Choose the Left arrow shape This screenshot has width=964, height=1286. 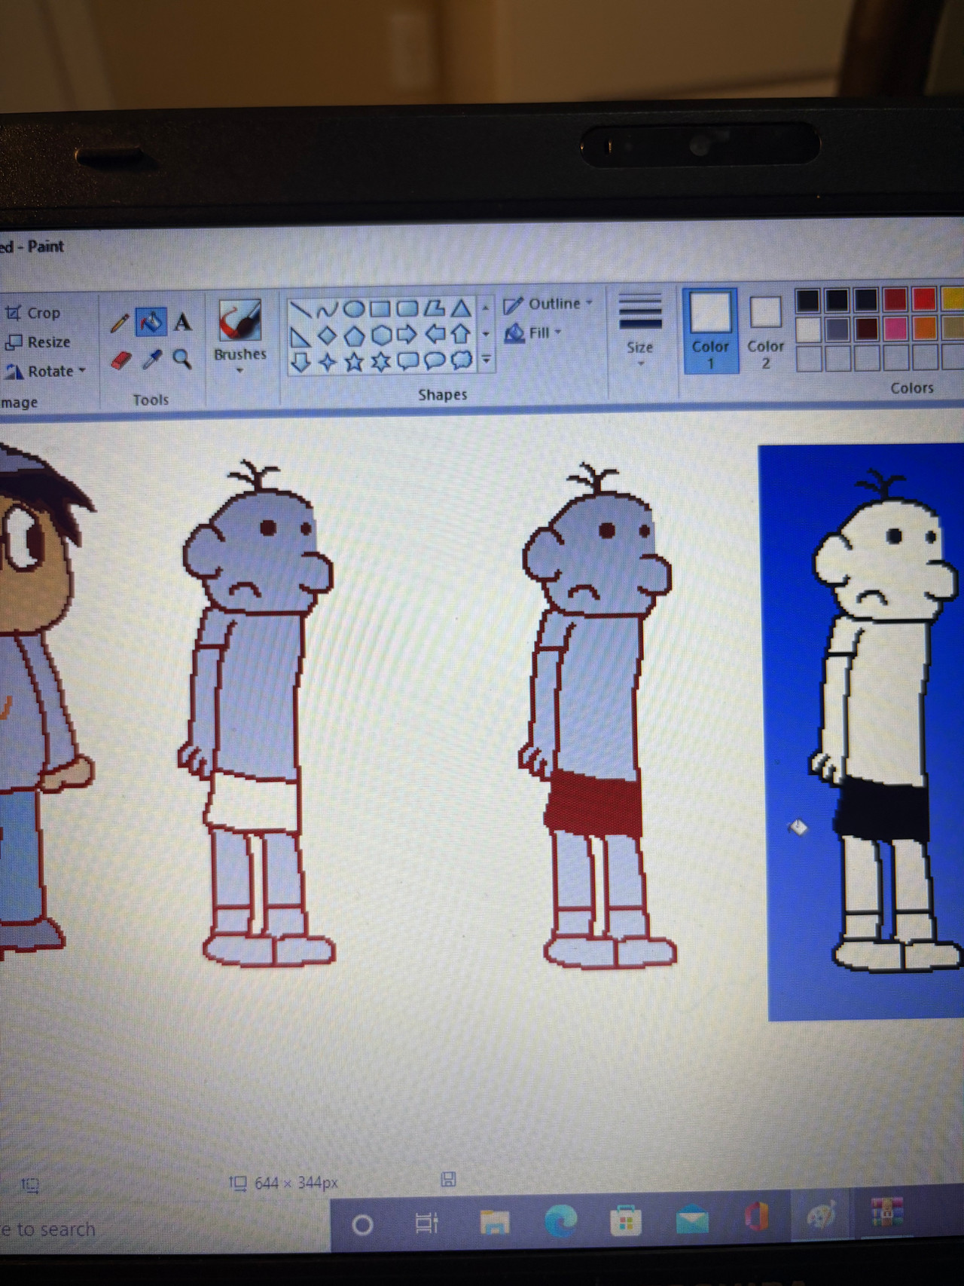click(x=435, y=334)
